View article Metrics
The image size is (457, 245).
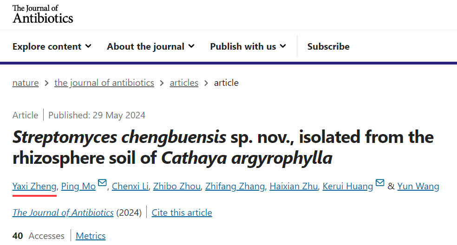[91, 236]
